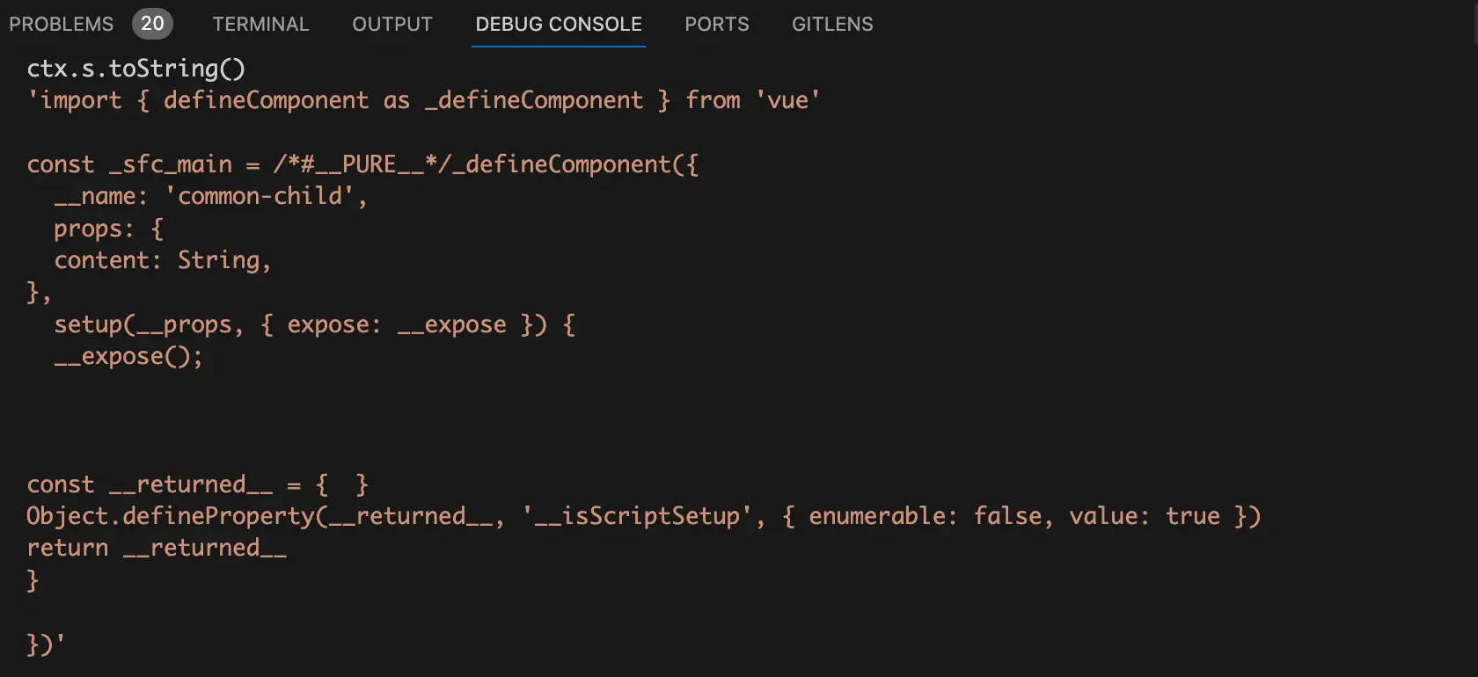Click the problems count badge showing 20
The image size is (1478, 677).
pyautogui.click(x=152, y=24)
